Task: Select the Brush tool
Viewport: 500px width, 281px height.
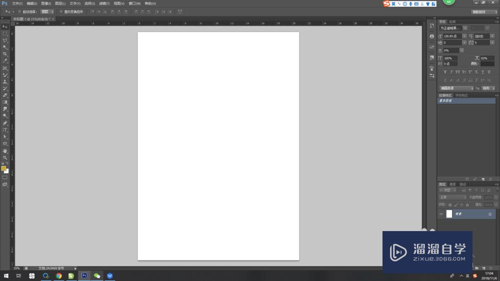Action: [x=5, y=75]
